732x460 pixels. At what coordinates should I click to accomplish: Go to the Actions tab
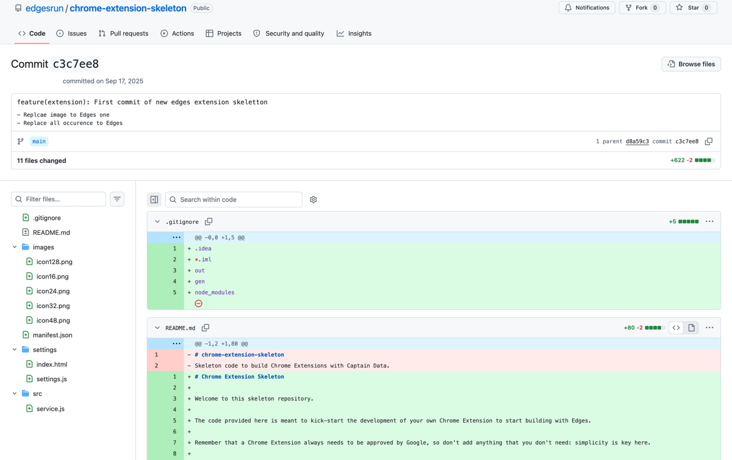(178, 33)
